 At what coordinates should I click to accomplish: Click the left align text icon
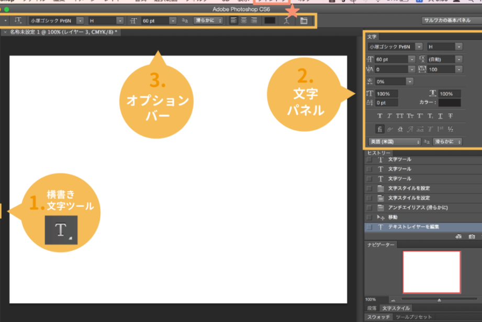234,20
